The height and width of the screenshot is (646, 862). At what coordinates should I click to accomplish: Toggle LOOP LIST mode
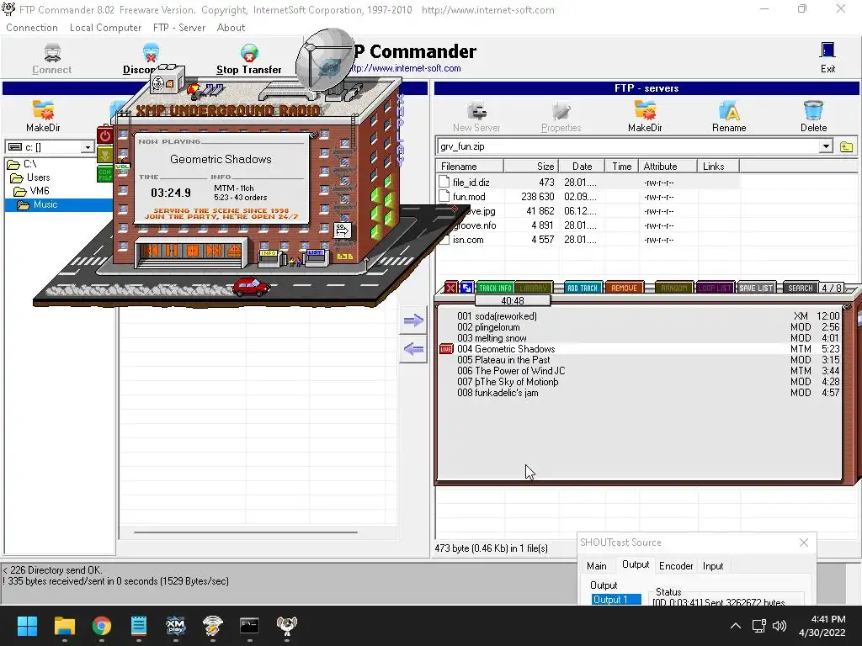(x=715, y=288)
